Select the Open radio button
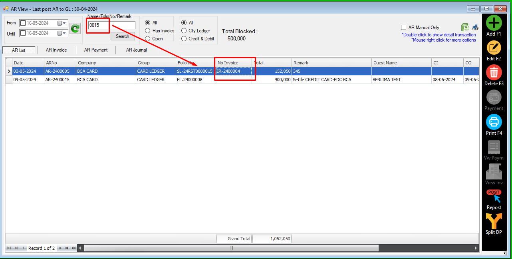The height and width of the screenshot is (259, 512). pos(148,39)
